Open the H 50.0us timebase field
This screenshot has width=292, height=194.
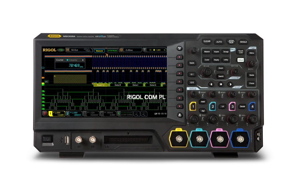(x=79, y=50)
